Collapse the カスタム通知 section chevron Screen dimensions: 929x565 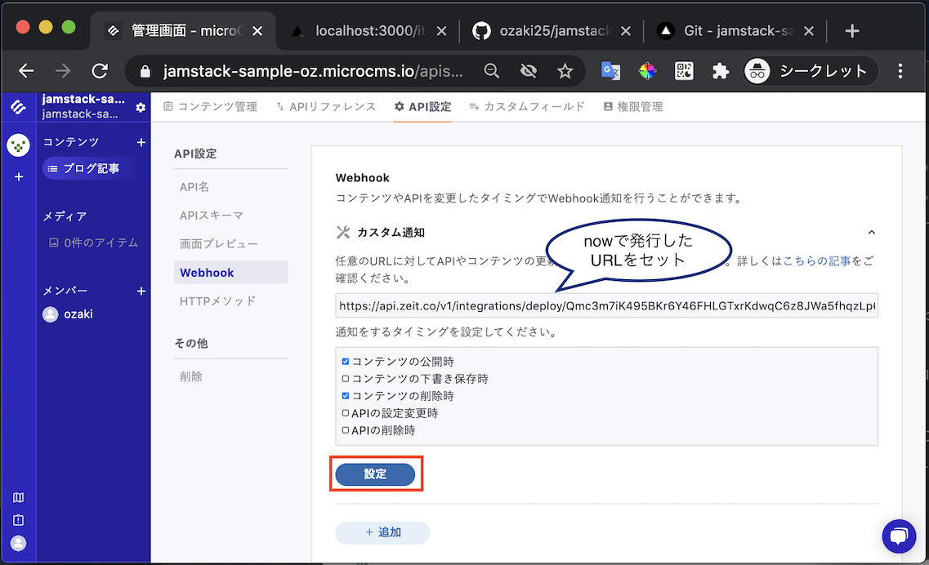pos(872,232)
